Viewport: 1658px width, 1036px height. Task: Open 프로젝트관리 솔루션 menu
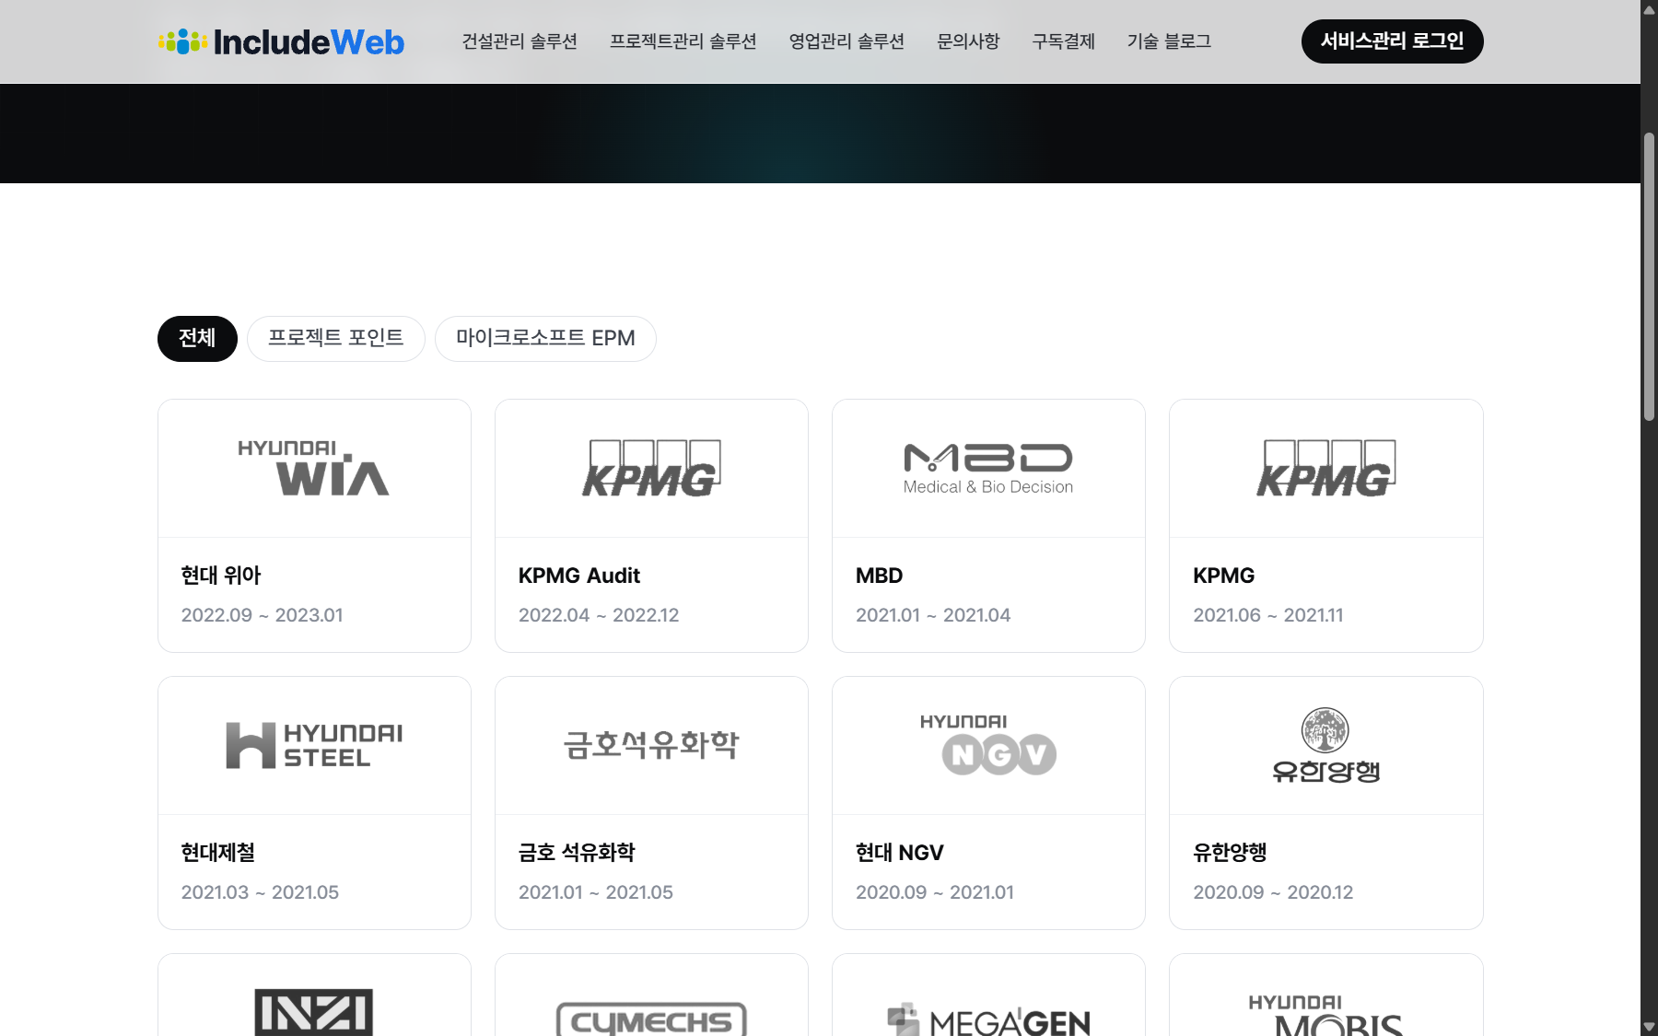pyautogui.click(x=683, y=41)
